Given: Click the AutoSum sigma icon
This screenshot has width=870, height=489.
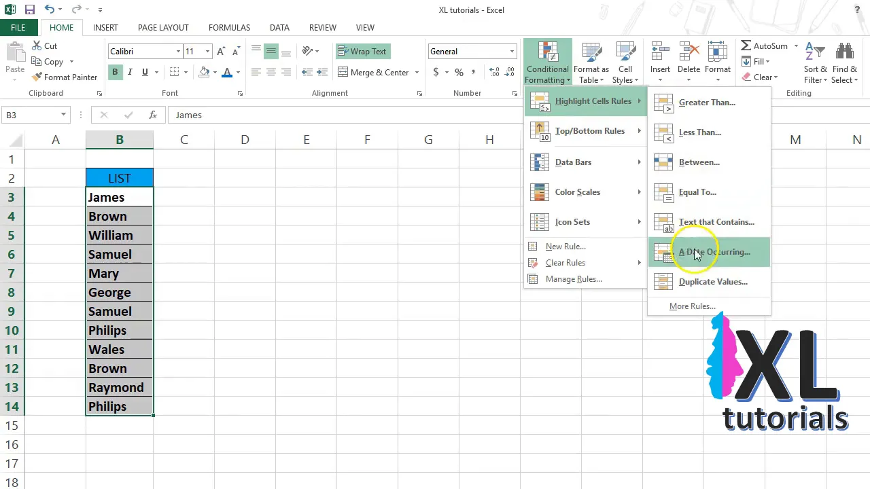Looking at the screenshot, I should point(746,46).
